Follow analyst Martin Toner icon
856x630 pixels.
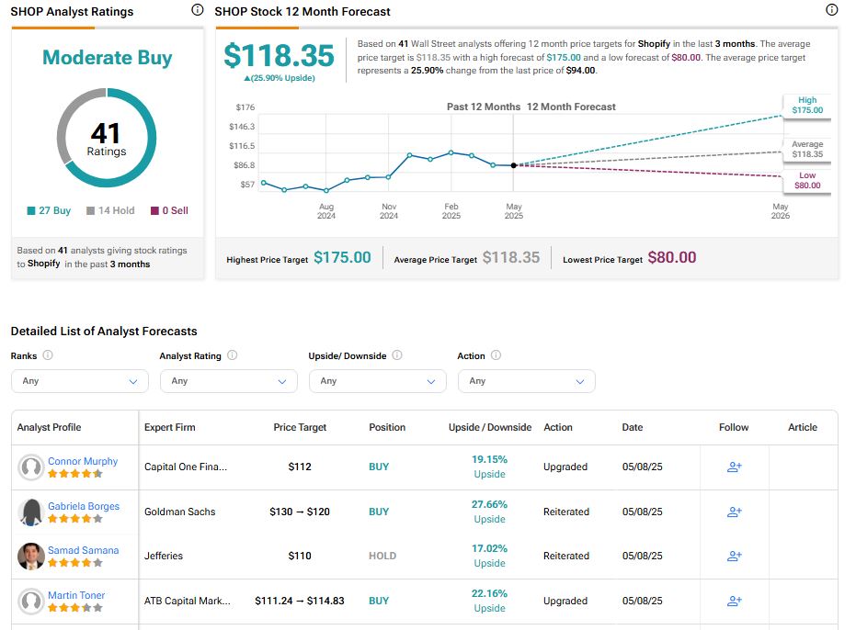[x=735, y=601]
